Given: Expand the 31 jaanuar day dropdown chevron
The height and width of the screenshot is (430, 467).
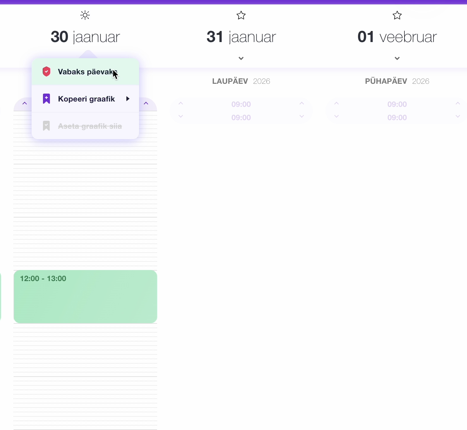Looking at the screenshot, I should point(241,58).
